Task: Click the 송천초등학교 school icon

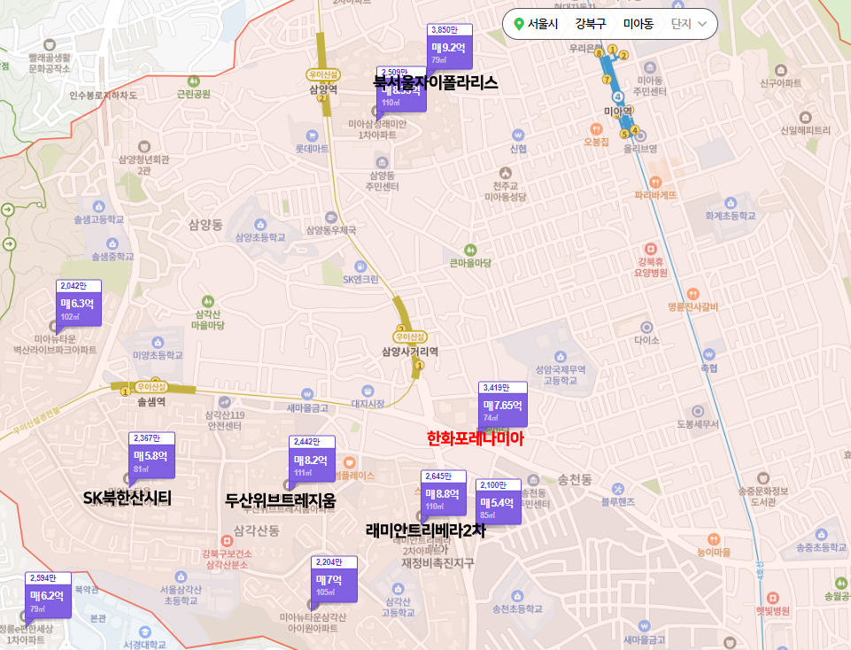Action: pos(517,596)
